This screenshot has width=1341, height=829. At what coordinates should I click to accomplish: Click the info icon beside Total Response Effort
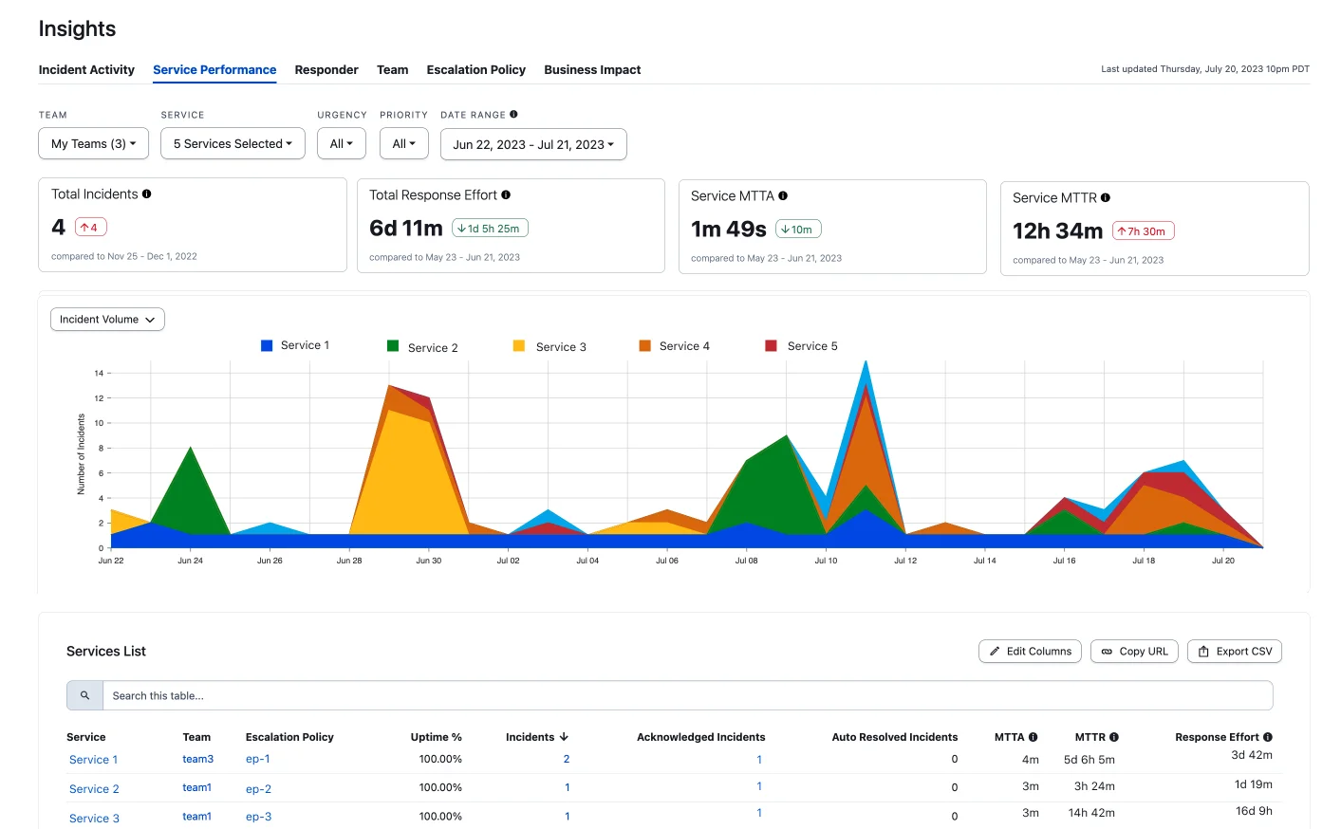(506, 194)
